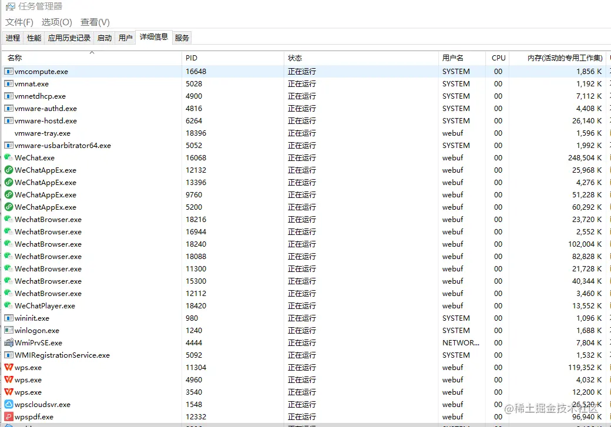The width and height of the screenshot is (611, 427).
Task: Click the vmnat.exe process icon
Action: [x=9, y=84]
